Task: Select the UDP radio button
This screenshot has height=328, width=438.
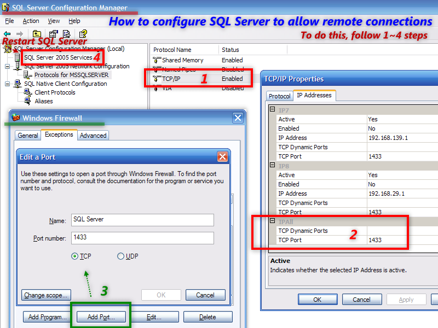Action: click(120, 256)
